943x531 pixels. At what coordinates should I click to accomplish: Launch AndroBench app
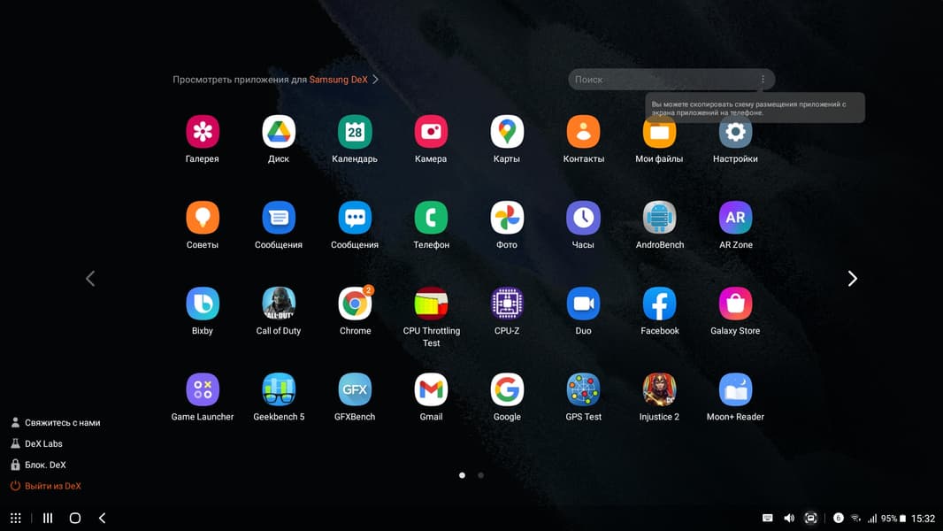[x=659, y=218]
